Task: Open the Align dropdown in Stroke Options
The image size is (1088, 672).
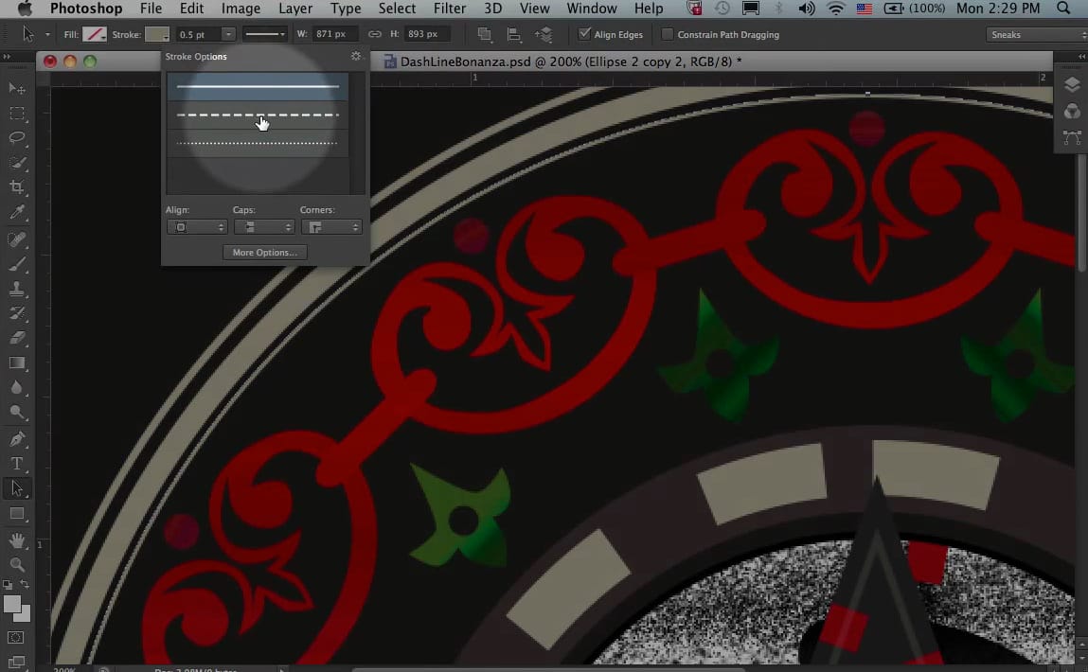Action: [x=197, y=227]
